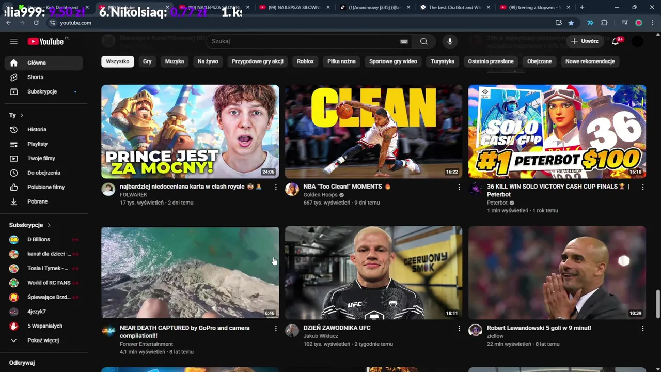
Task: Reload the page in browser toolbar
Action: click(36, 23)
